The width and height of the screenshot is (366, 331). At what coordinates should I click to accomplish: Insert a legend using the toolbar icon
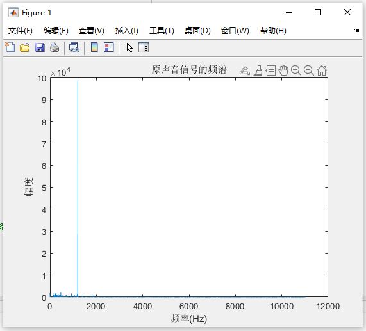109,47
